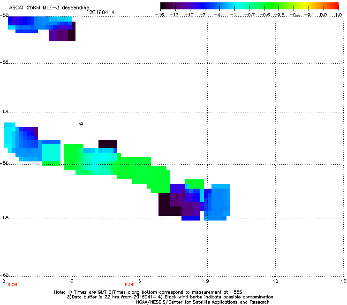The width and height of the screenshot is (347, 305).
Task: Click the "Data buffer is 22 hrs" note line
Action: (x=170, y=297)
